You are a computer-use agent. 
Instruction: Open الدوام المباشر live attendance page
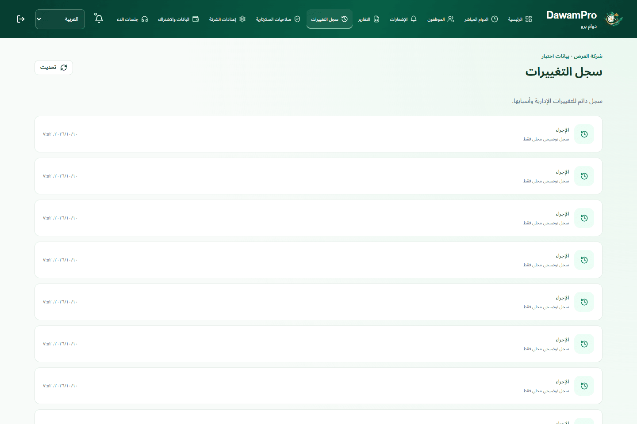pyautogui.click(x=481, y=19)
